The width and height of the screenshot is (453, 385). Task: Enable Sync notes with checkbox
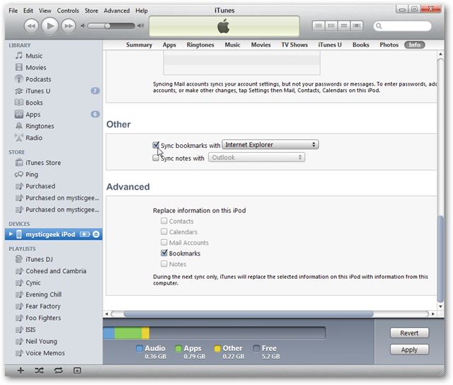[x=156, y=158]
